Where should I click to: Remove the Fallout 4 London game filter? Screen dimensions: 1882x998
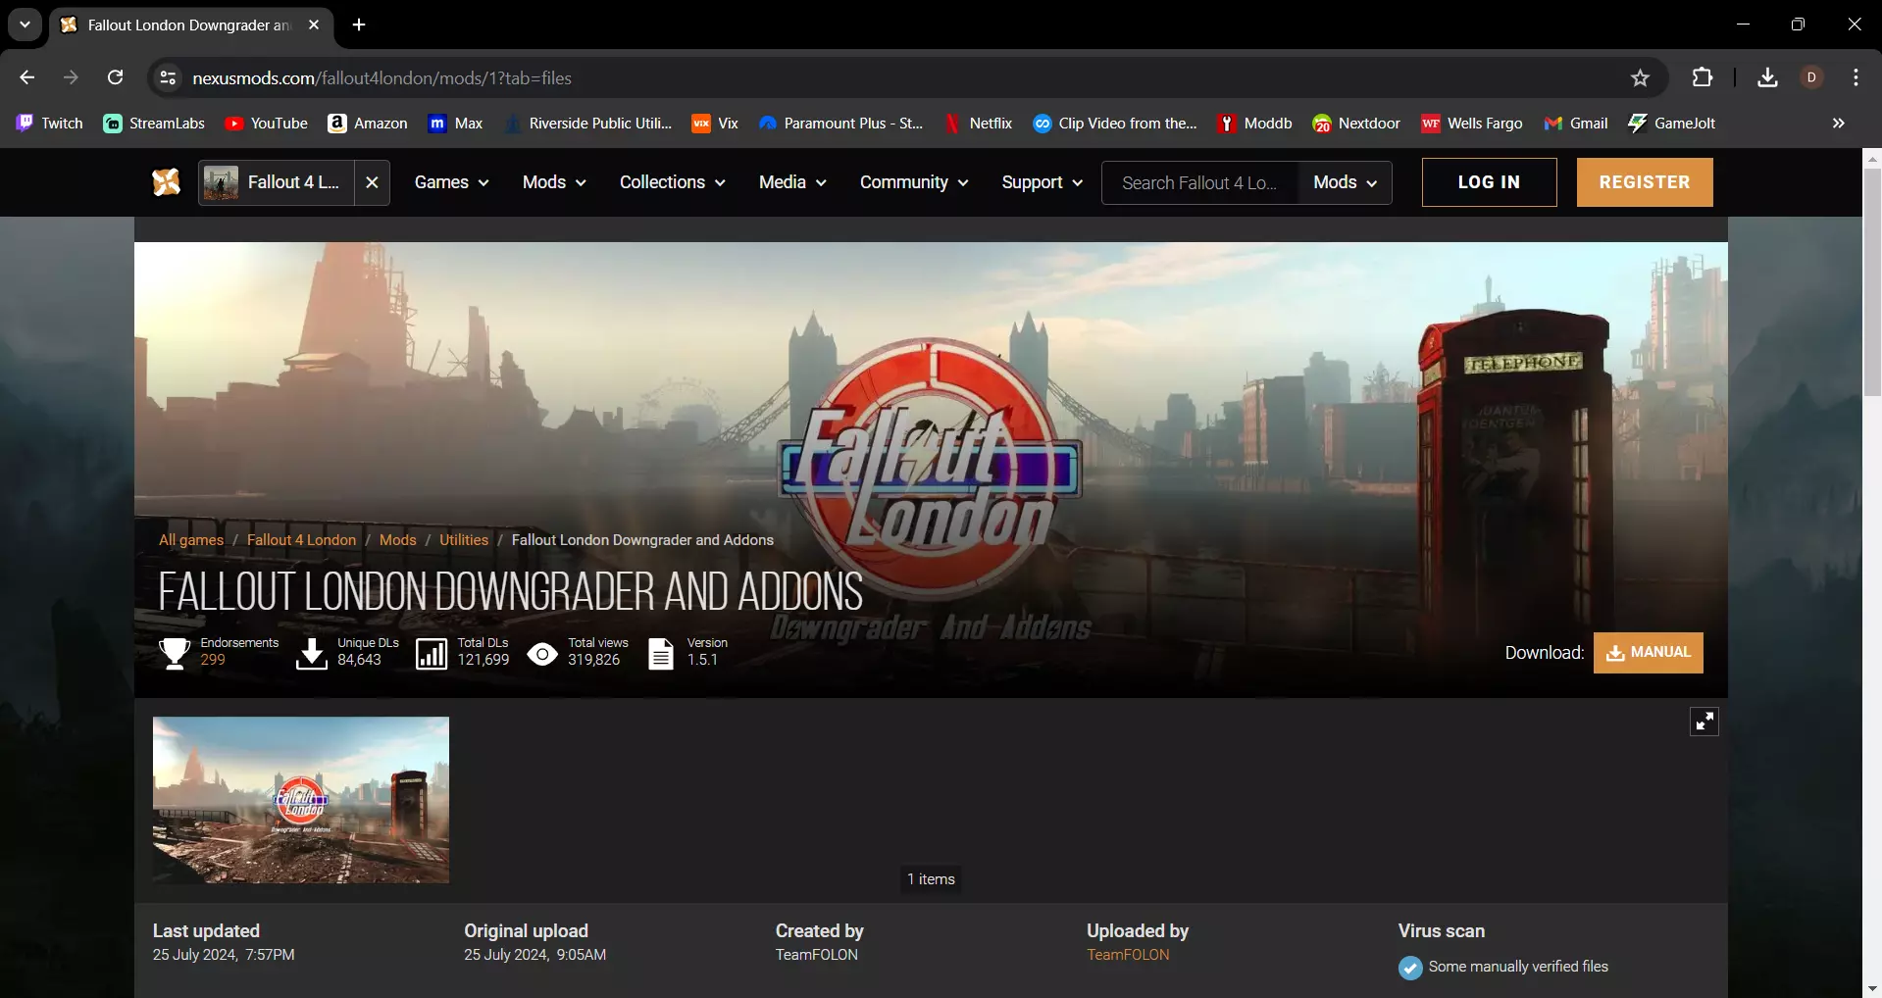(372, 182)
